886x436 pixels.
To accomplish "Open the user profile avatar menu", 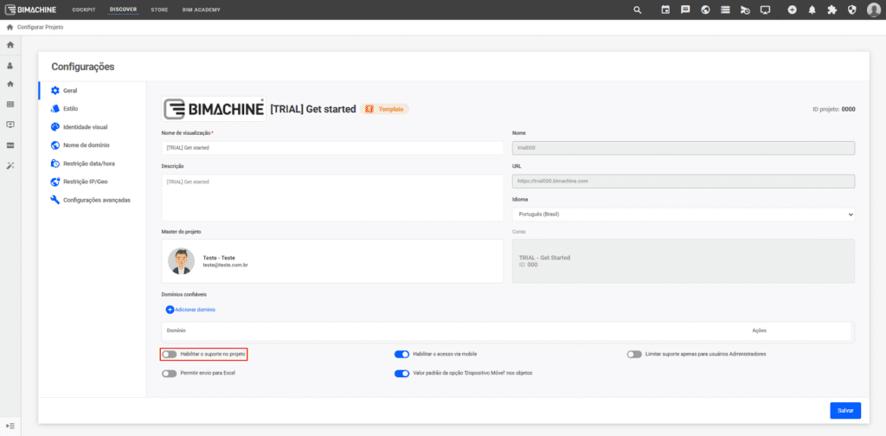I will (x=874, y=10).
